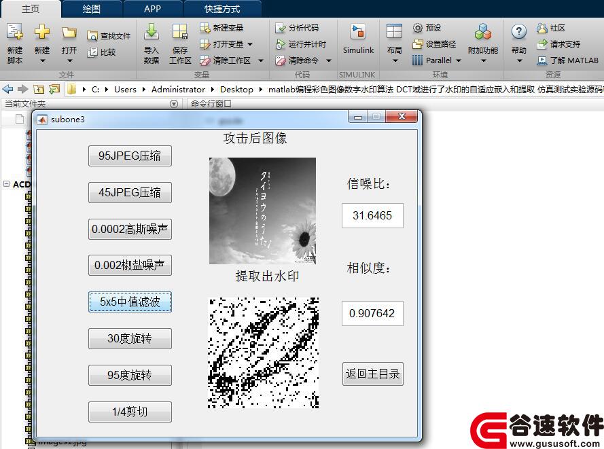Click the 分析代码 (Analyze Code) icon
The height and width of the screenshot is (449, 604).
point(280,28)
